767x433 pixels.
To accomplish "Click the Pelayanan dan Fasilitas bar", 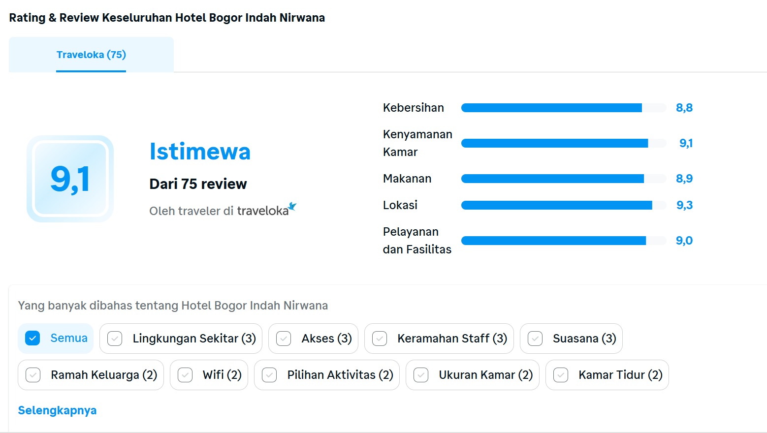I will (x=564, y=241).
